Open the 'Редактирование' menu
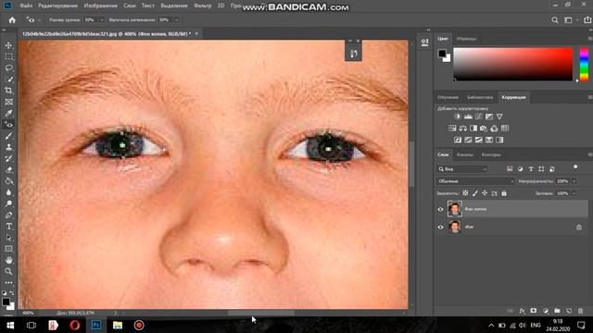This screenshot has height=333, width=593. pyautogui.click(x=57, y=6)
